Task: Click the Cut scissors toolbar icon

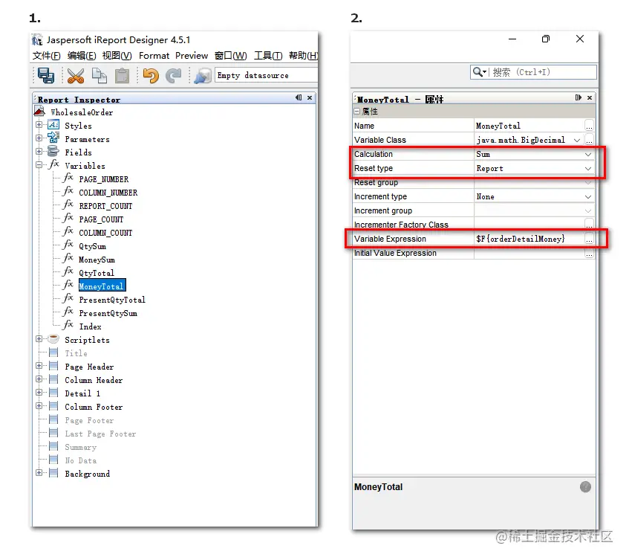Action: pyautogui.click(x=76, y=76)
